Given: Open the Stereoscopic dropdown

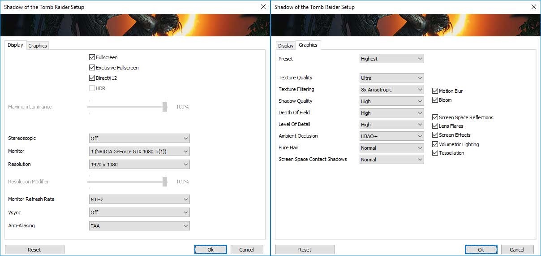Looking at the screenshot, I should [139, 139].
